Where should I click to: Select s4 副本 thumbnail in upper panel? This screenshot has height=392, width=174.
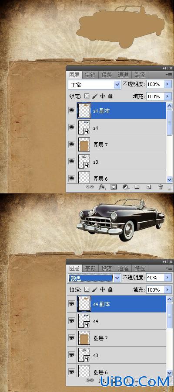point(84,110)
